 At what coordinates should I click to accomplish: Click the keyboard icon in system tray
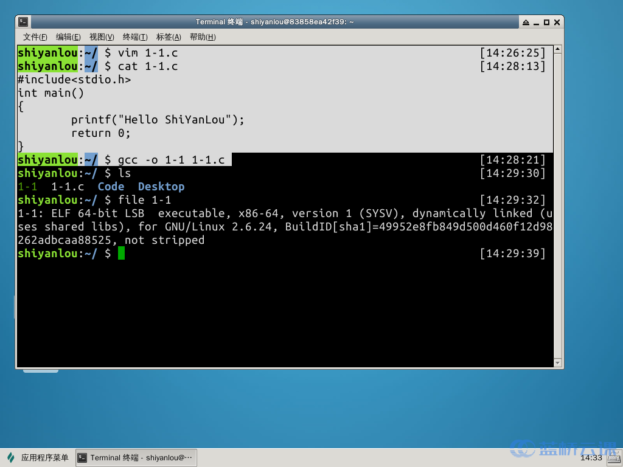point(614,458)
